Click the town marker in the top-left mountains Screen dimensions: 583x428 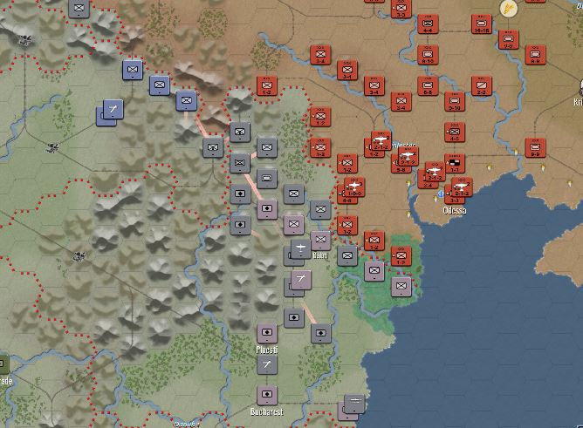tap(24, 39)
